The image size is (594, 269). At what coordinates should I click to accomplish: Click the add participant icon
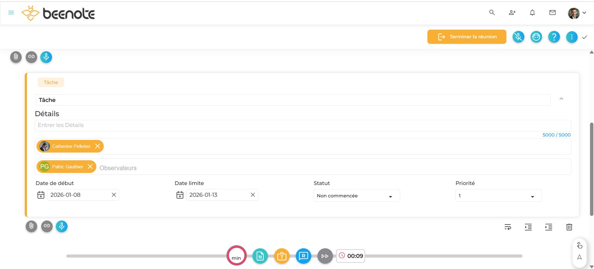[512, 13]
